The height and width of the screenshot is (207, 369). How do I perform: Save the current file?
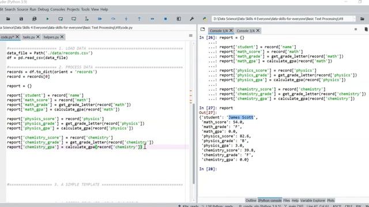[x=21, y=19]
